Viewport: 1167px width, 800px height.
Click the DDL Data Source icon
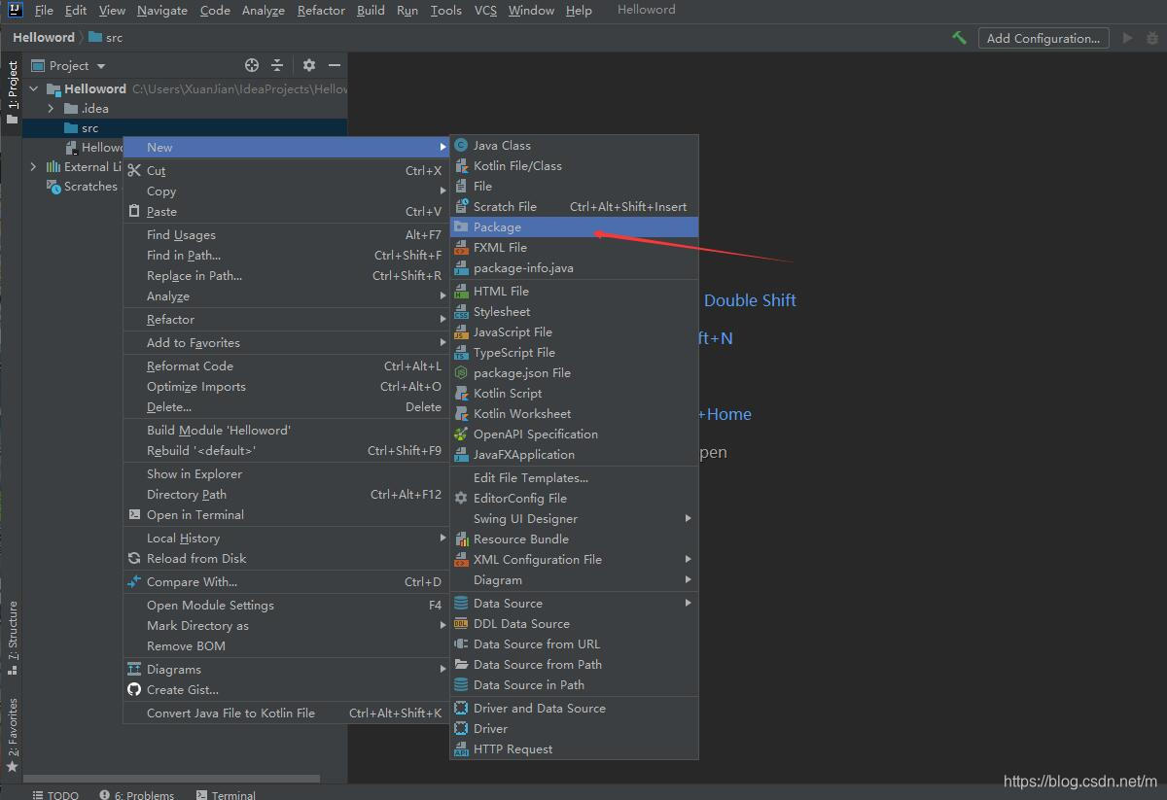tap(461, 624)
